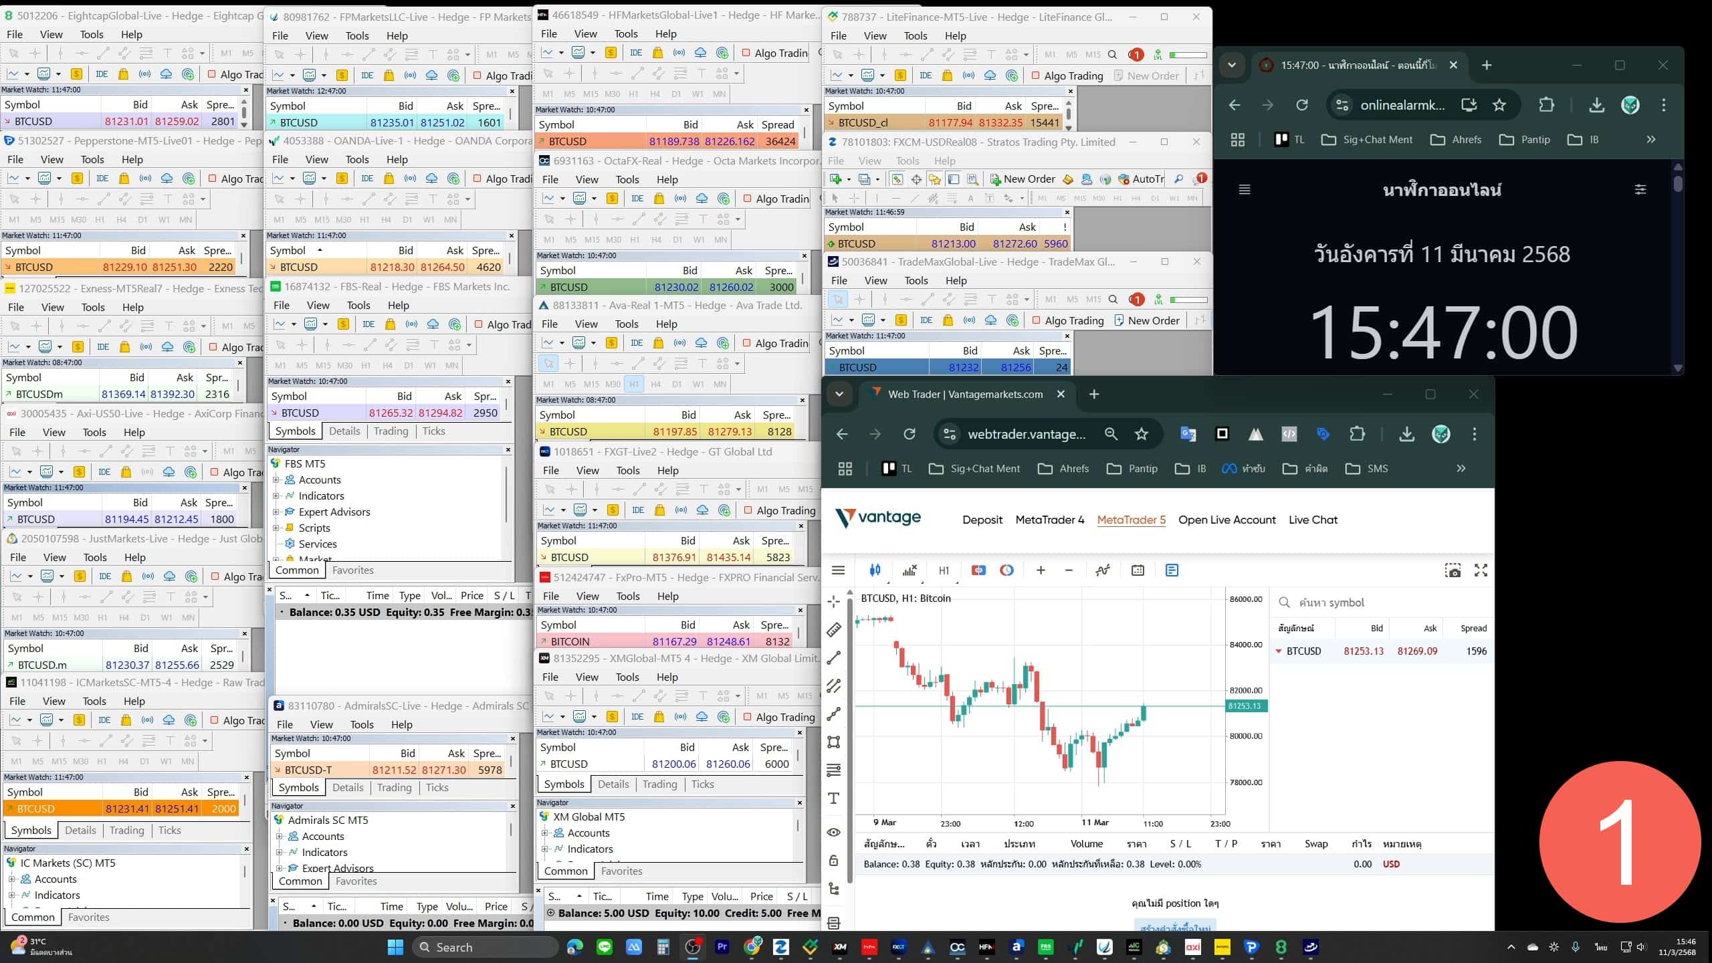
Task: Click calendar icon in webtrader toolbar
Action: (x=1138, y=570)
